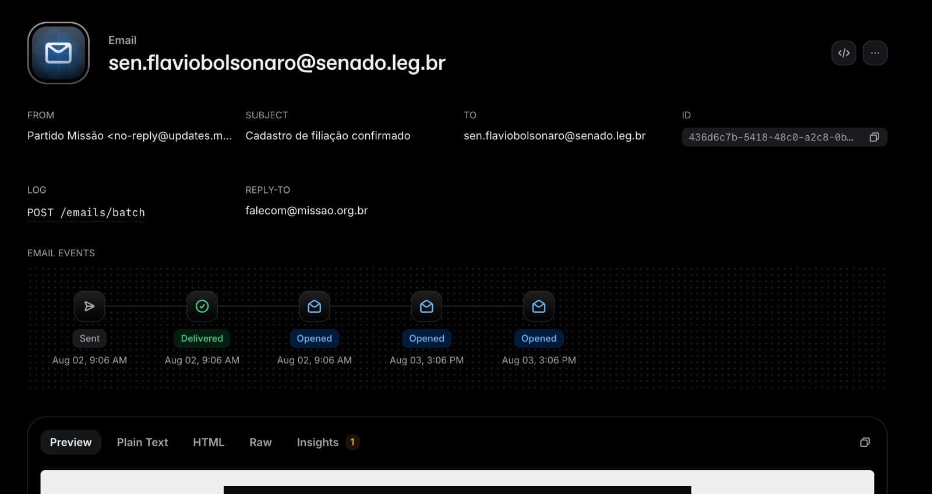
Task: Click reply-to address falecom@missao.org.br
Action: 306,211
